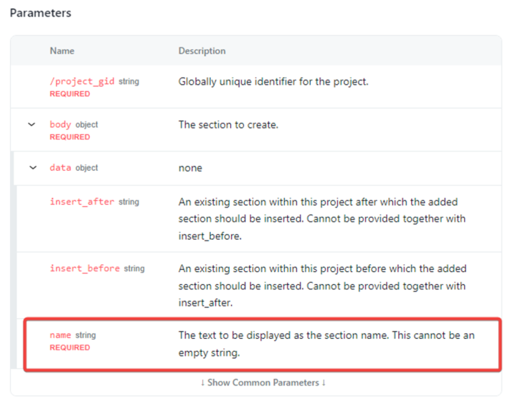
Task: Click the Name column header
Action: 62,51
